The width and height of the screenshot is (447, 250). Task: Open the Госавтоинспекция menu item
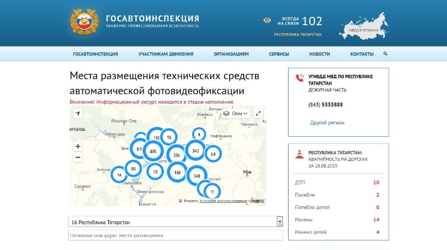click(95, 54)
